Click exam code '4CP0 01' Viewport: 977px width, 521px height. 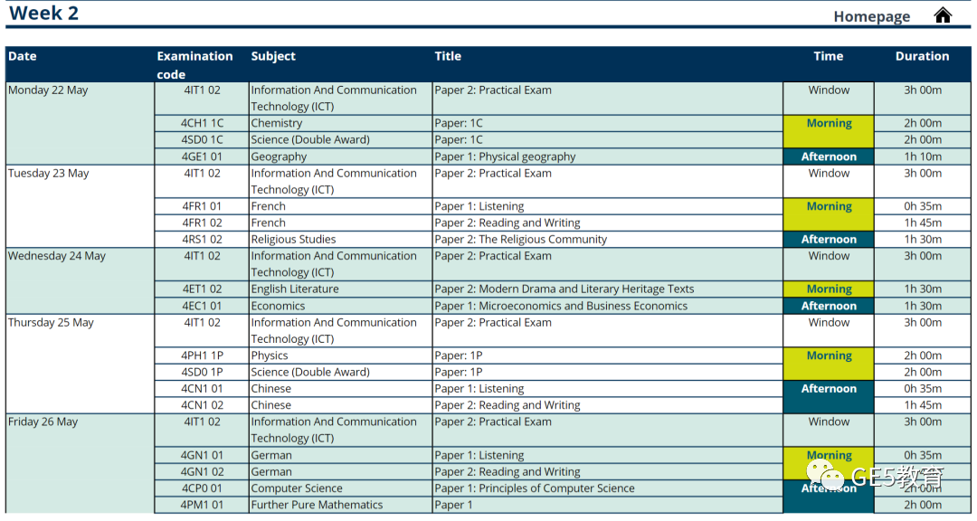[x=202, y=488]
